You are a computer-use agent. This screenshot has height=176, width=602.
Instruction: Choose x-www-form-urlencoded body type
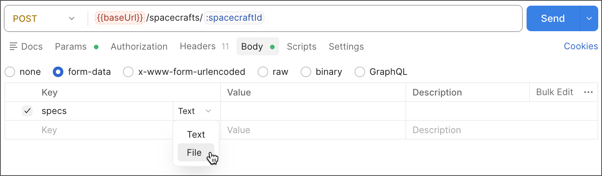coord(129,72)
